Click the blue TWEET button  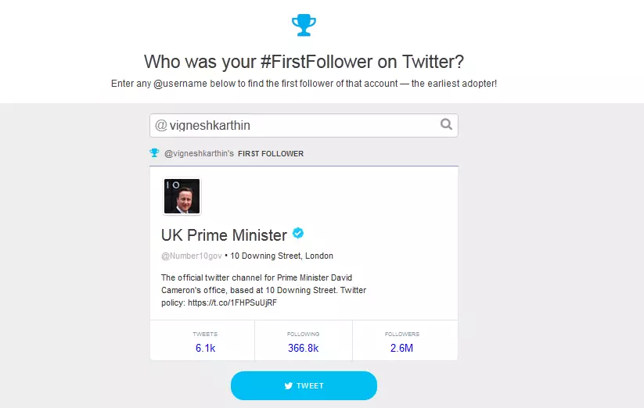pos(304,385)
